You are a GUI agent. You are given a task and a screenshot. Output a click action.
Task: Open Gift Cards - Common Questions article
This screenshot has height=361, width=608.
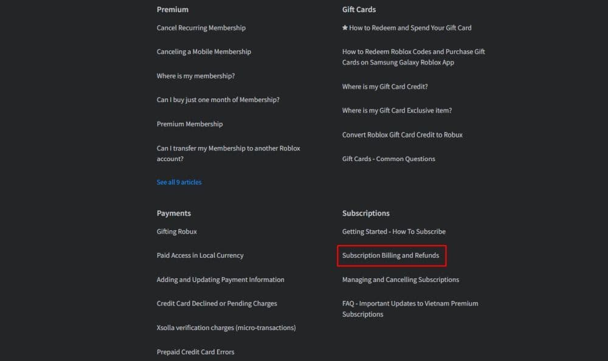tap(388, 159)
